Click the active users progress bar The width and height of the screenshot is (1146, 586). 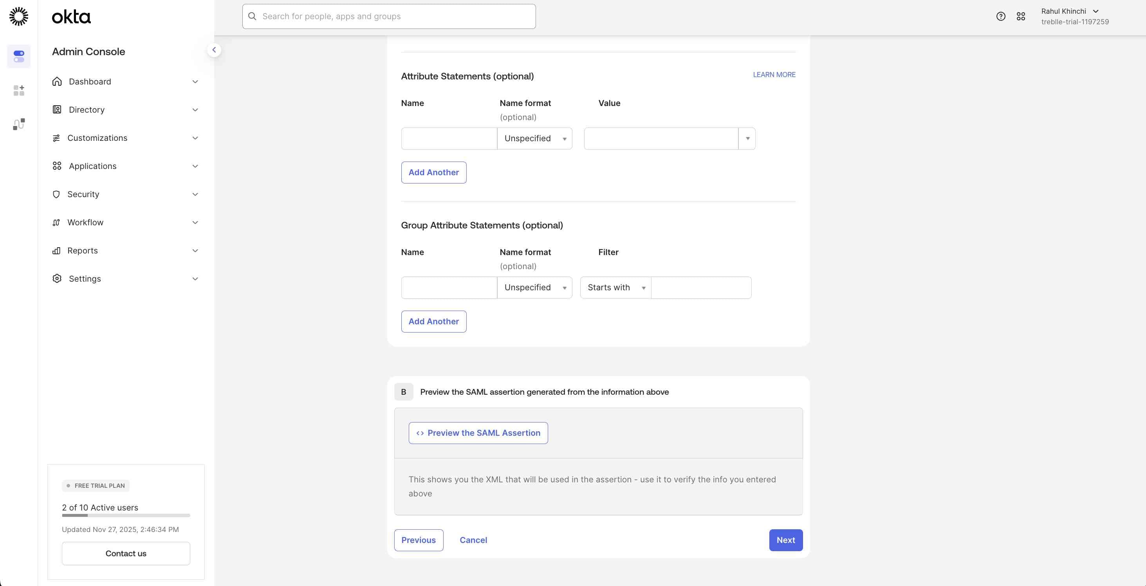(x=125, y=516)
